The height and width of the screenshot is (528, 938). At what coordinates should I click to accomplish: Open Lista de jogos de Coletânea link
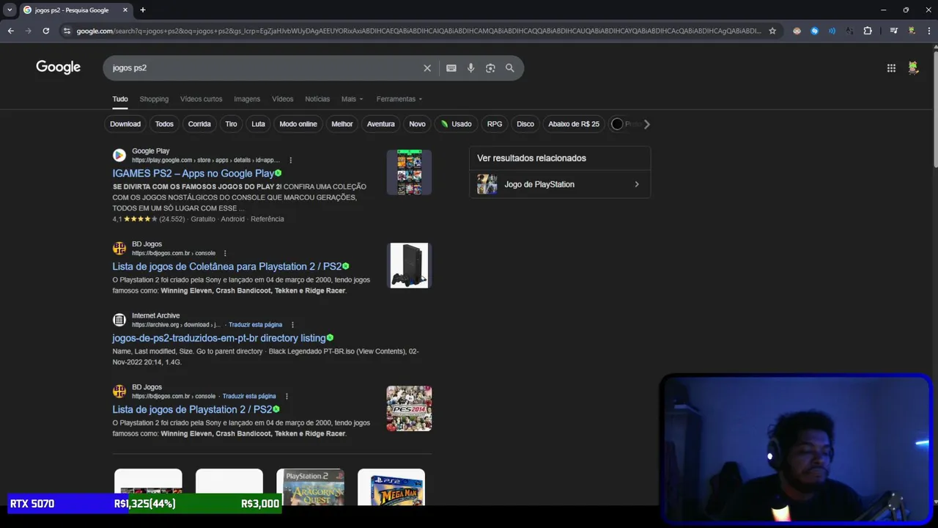pyautogui.click(x=226, y=267)
